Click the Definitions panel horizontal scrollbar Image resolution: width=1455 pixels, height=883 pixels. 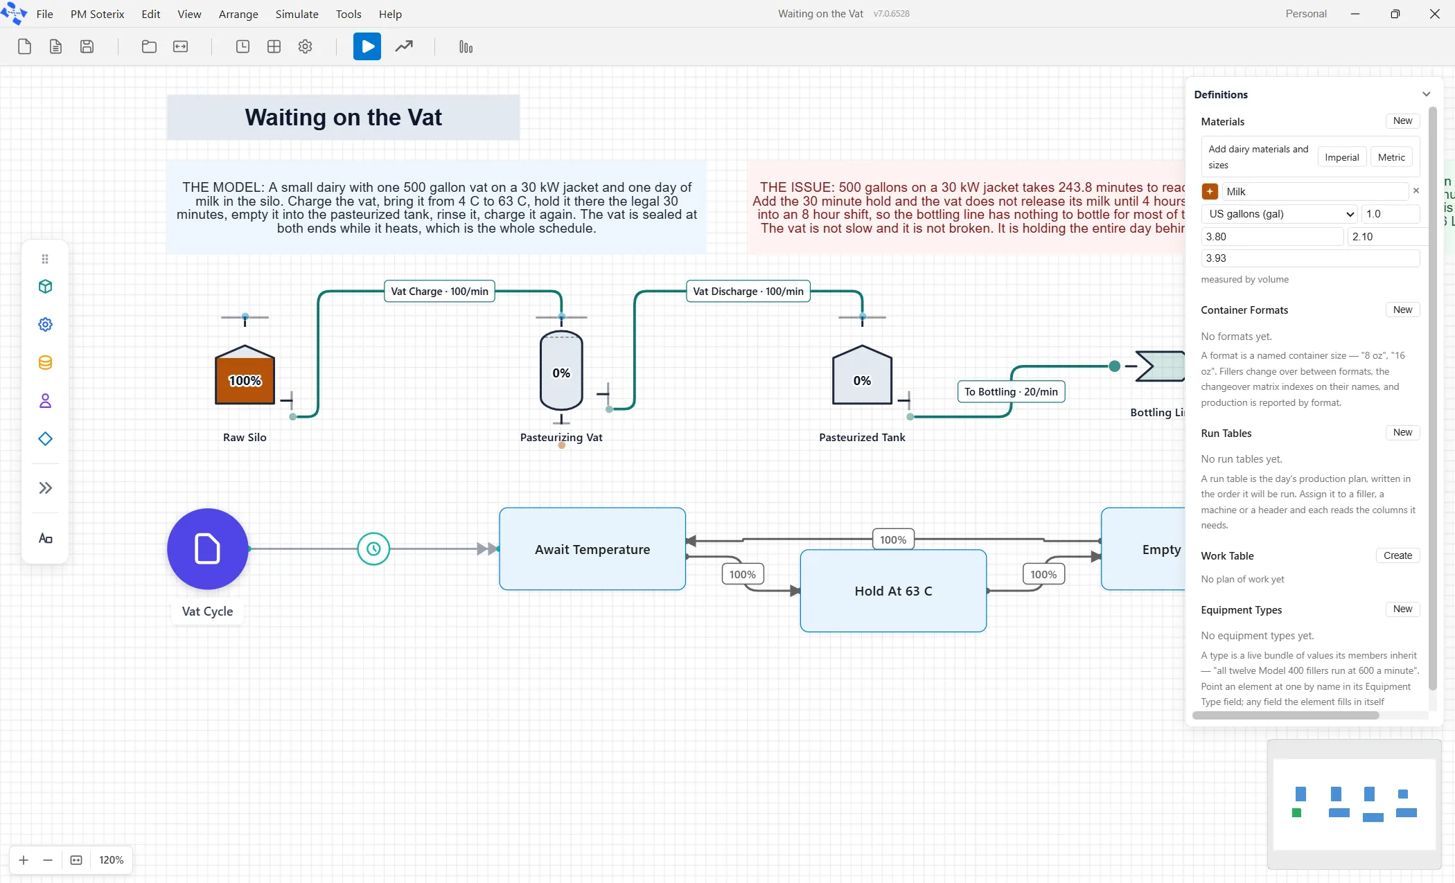[1286, 715]
